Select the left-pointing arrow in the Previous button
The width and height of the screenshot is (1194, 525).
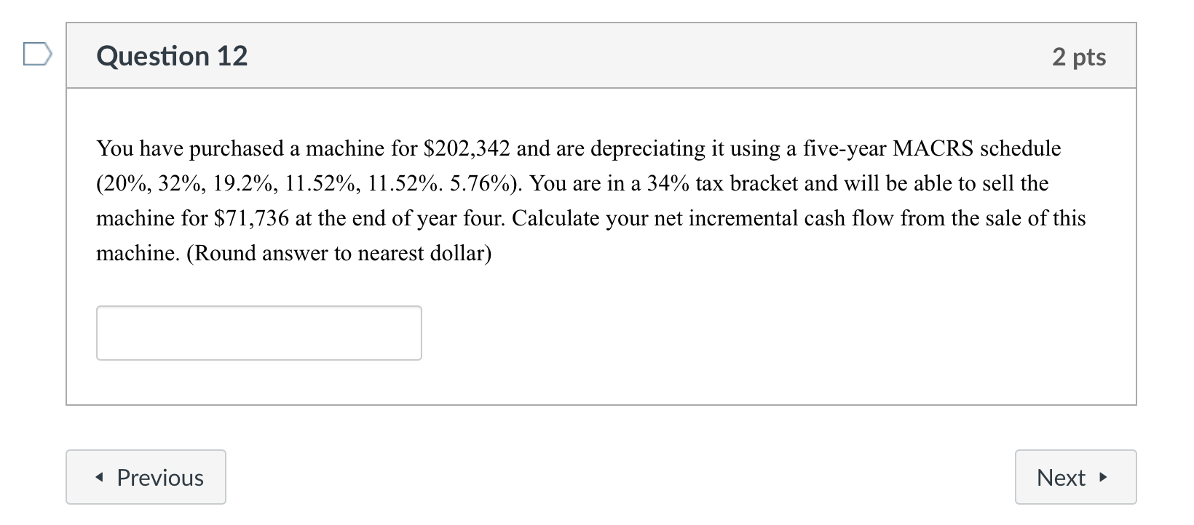100,478
